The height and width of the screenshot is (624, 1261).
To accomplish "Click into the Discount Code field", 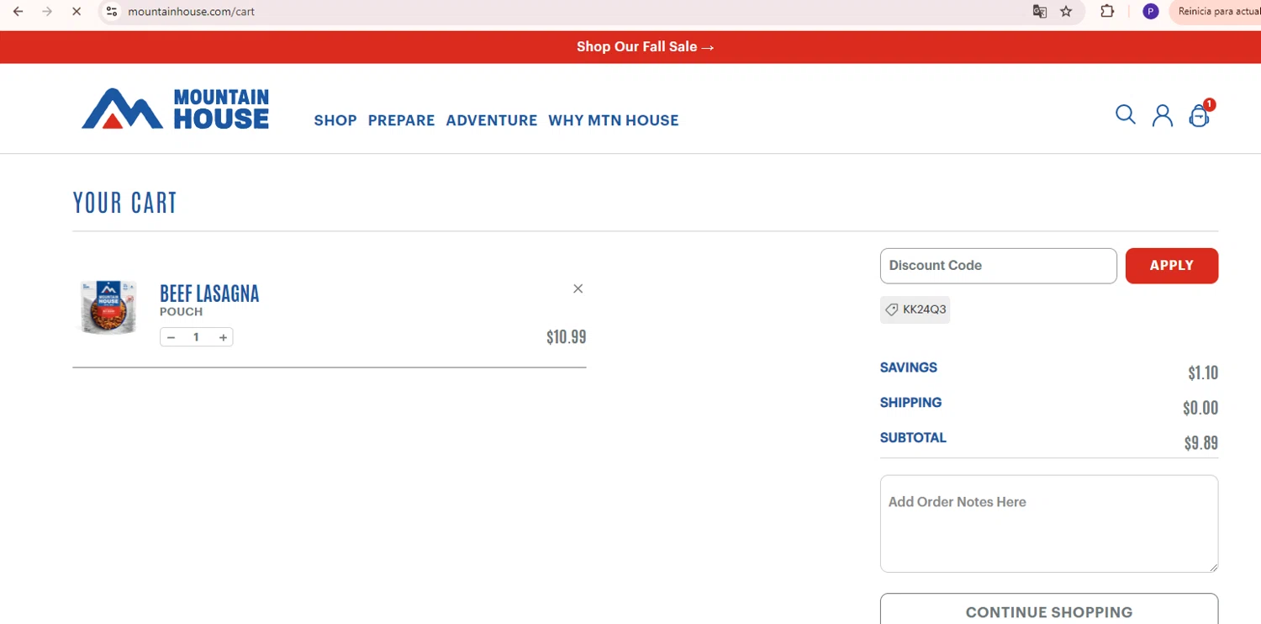I will click(998, 266).
